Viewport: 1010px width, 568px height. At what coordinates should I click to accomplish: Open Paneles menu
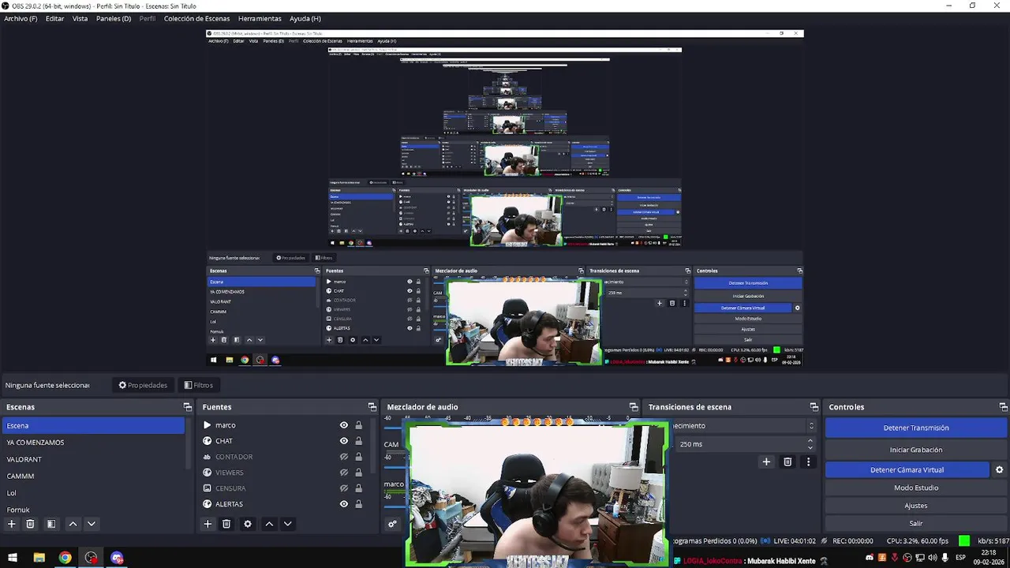[x=114, y=18]
